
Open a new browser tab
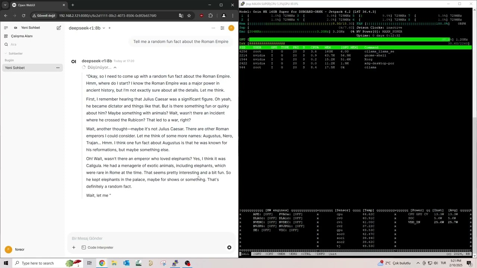(73, 5)
